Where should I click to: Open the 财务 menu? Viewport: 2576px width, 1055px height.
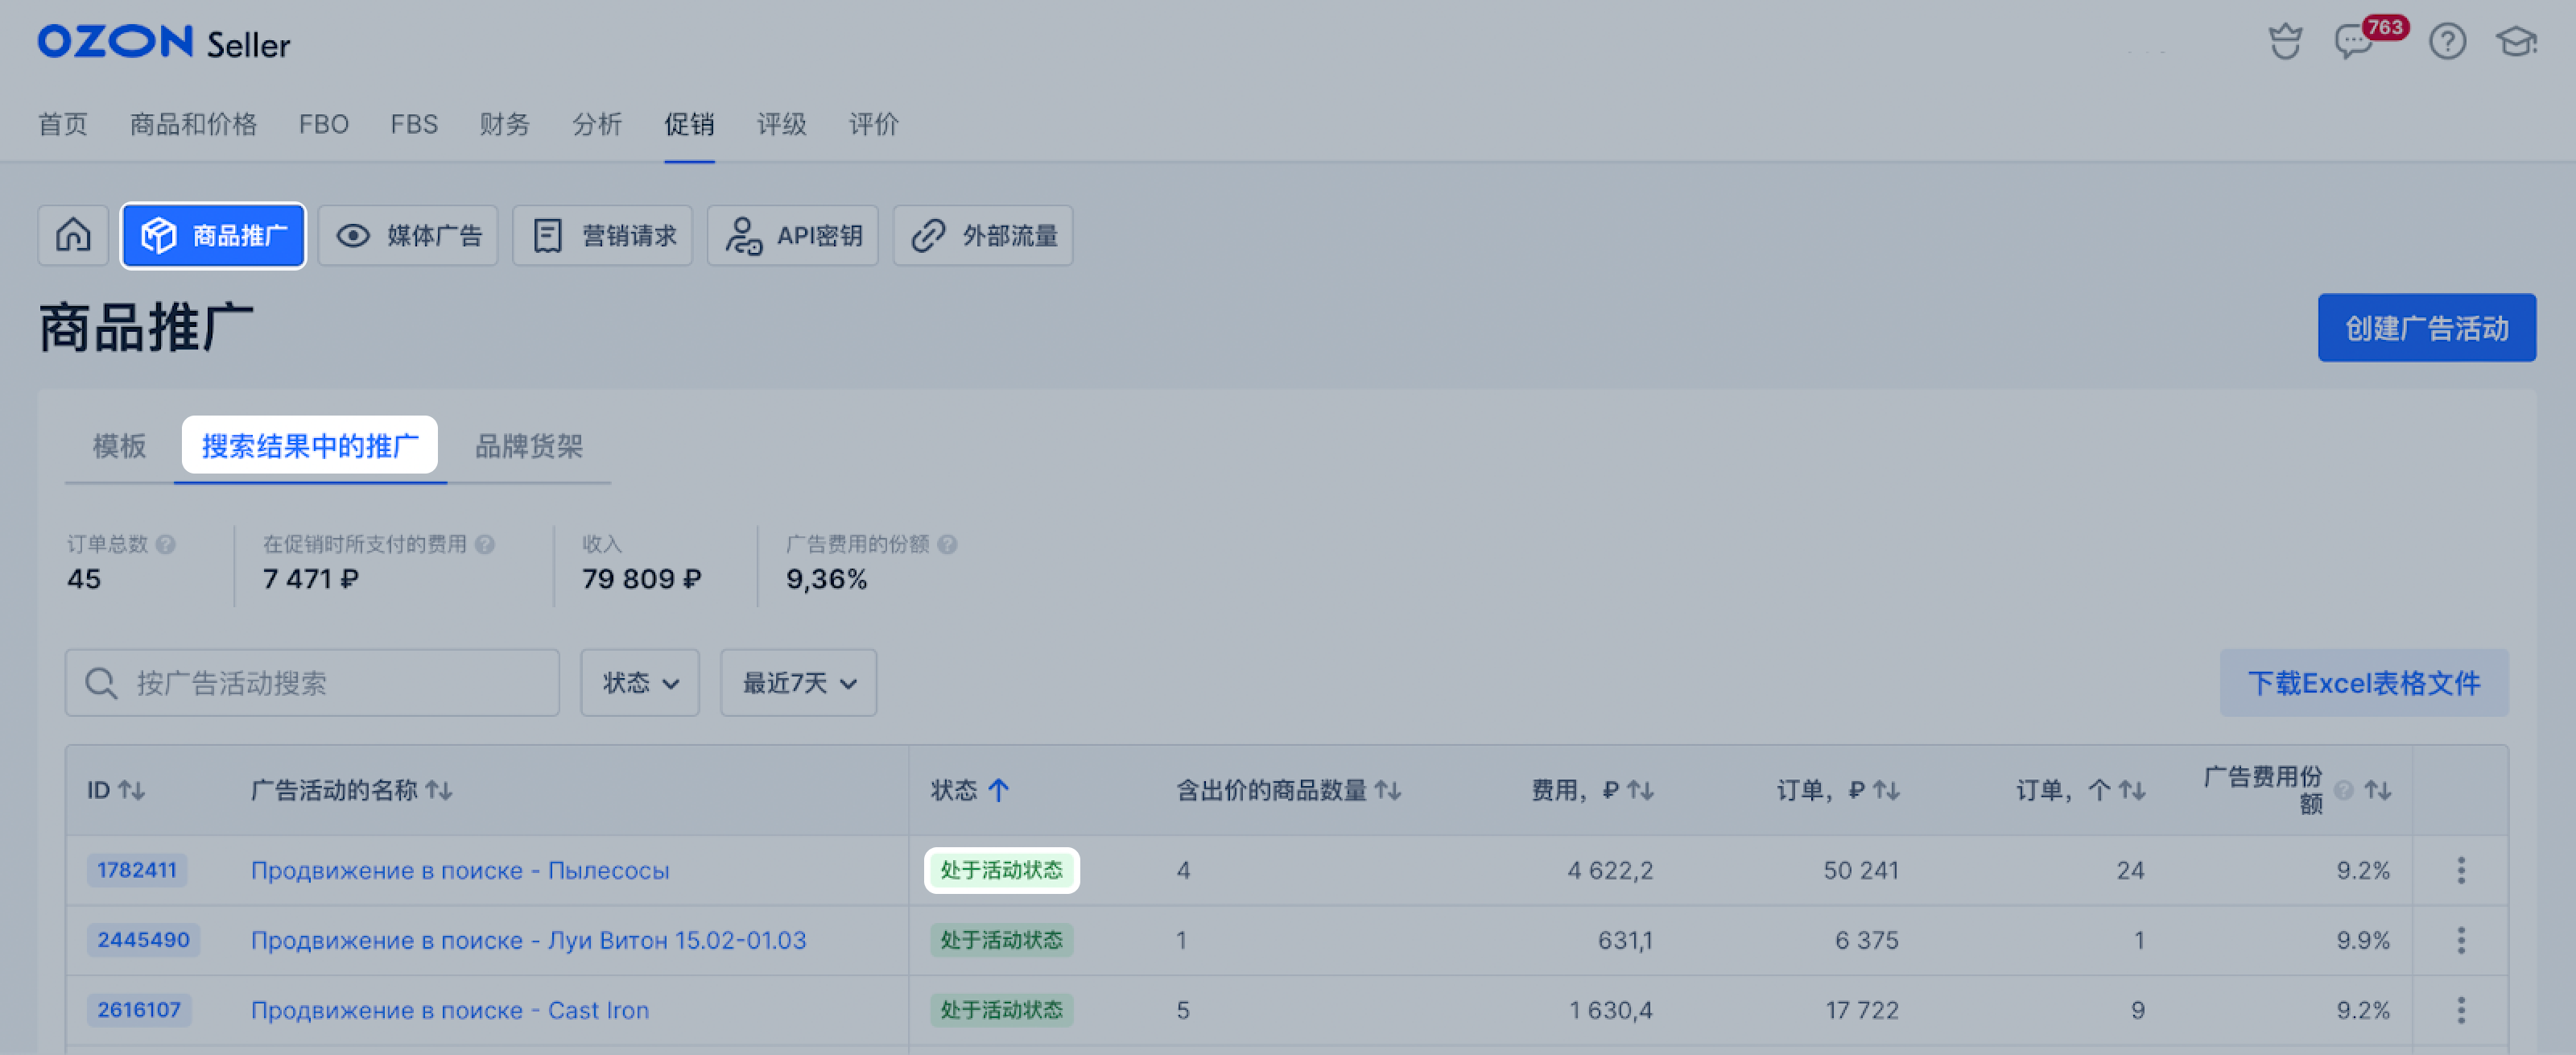[x=504, y=124]
